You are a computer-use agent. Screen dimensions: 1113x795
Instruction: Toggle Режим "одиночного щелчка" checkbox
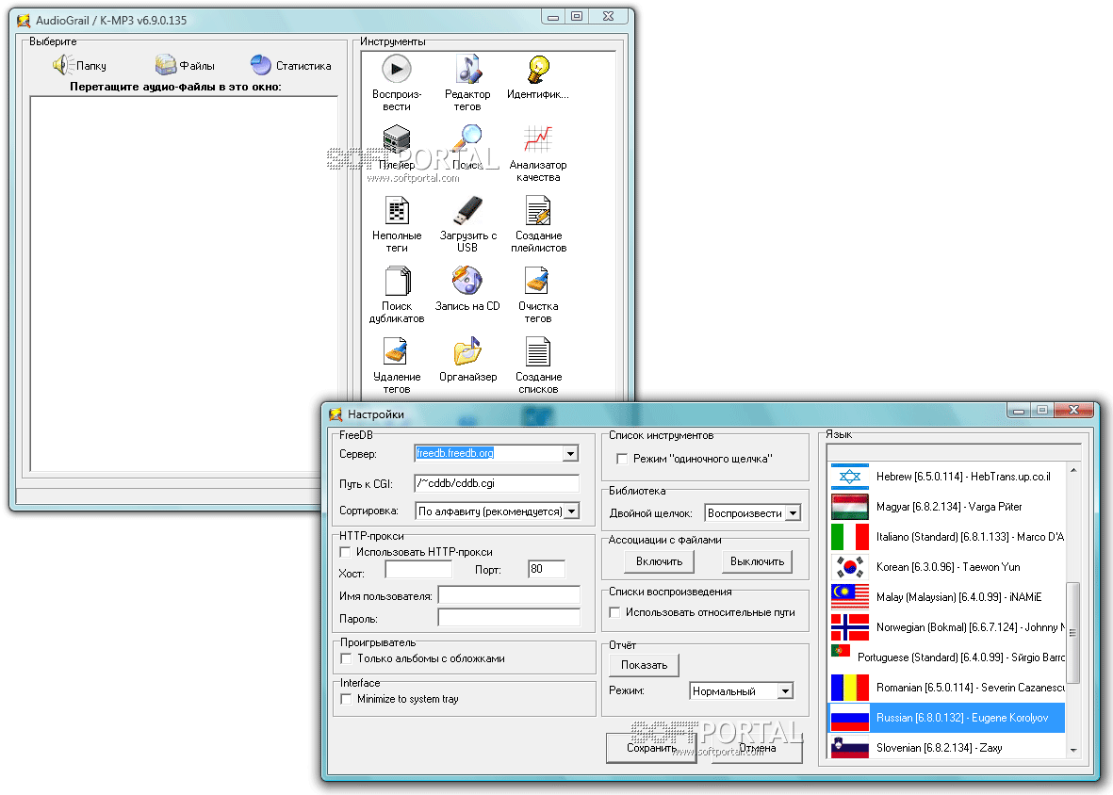623,459
